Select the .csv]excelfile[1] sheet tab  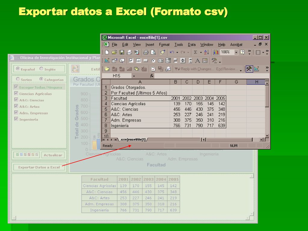click(x=133, y=140)
